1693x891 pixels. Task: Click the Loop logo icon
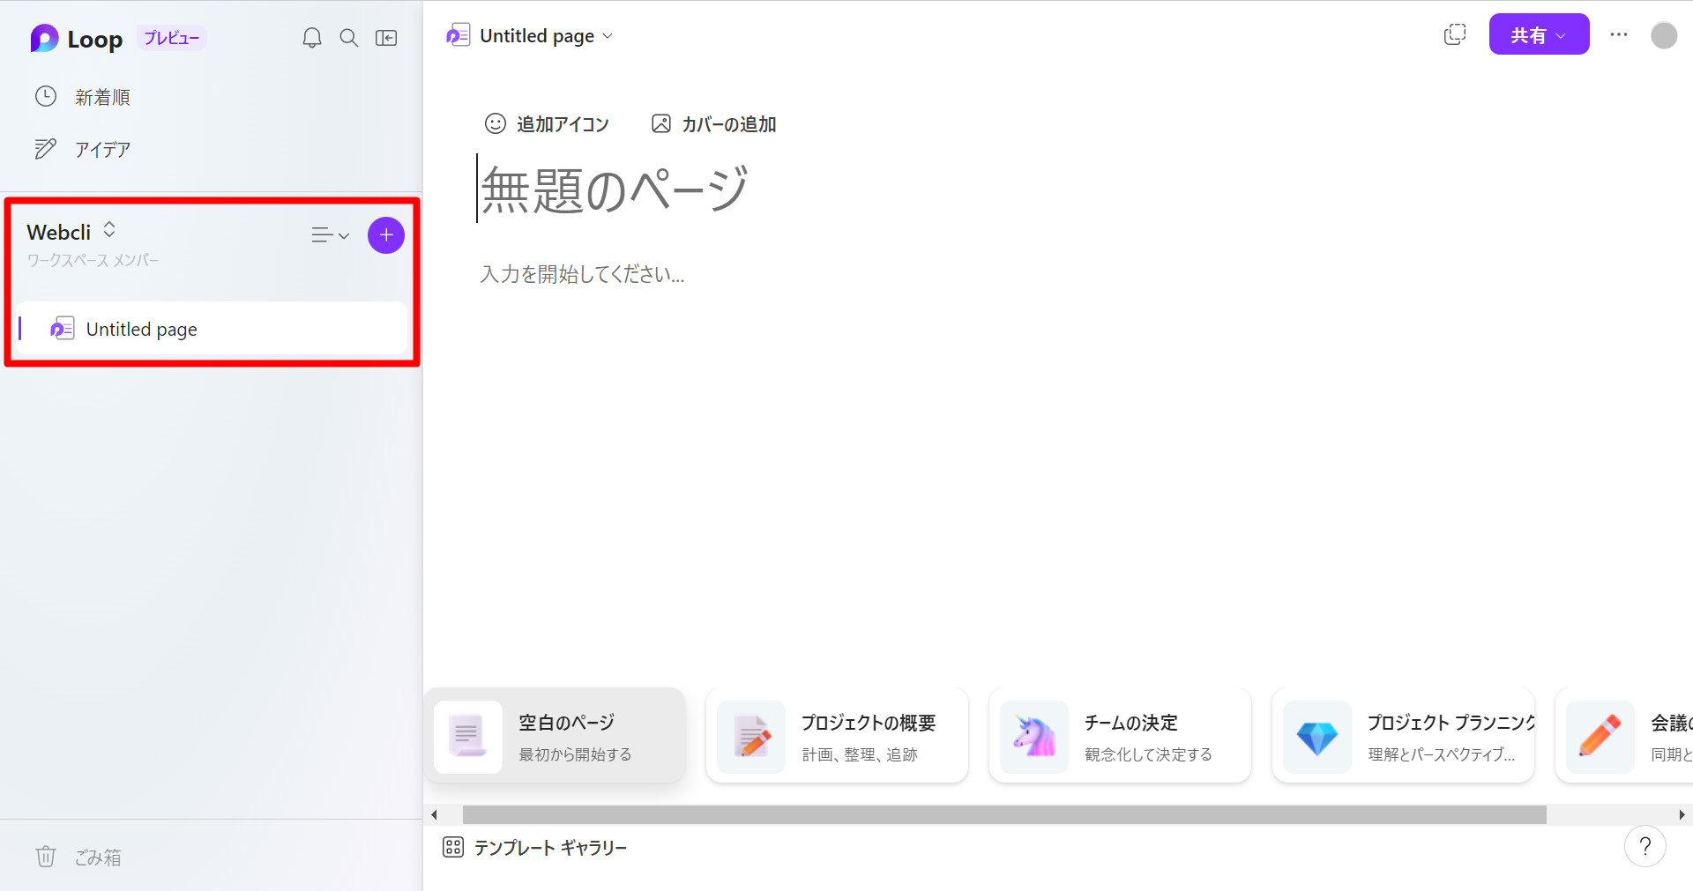tap(44, 39)
